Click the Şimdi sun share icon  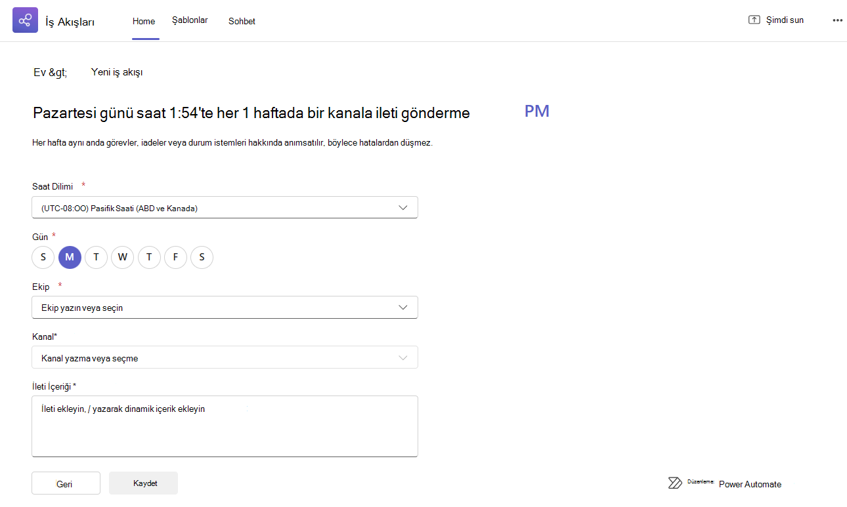[x=754, y=20]
